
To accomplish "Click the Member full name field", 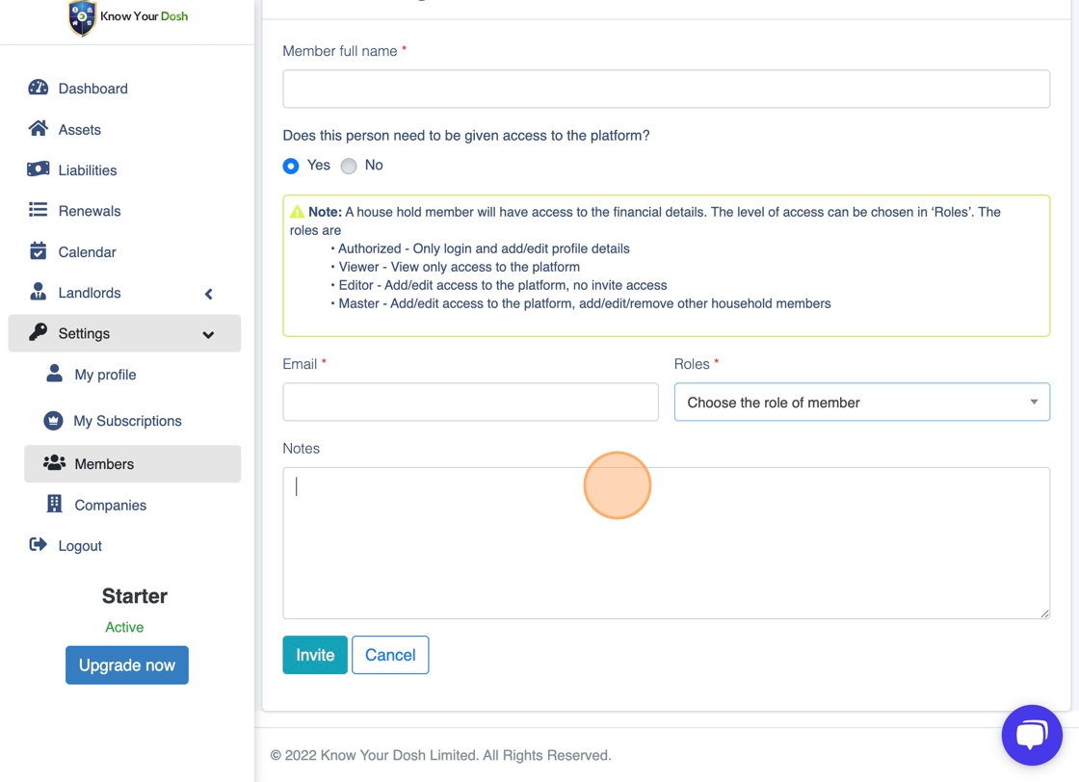I will (x=666, y=89).
